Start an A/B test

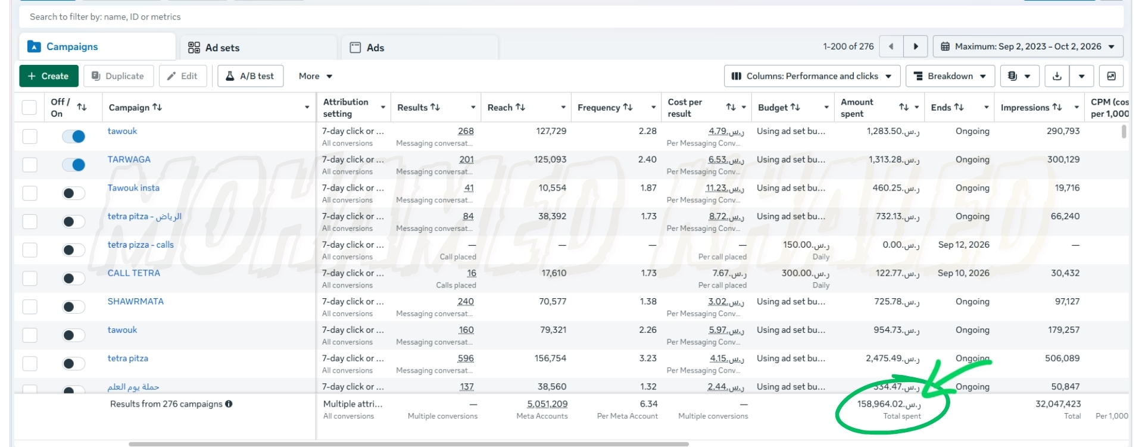point(250,76)
